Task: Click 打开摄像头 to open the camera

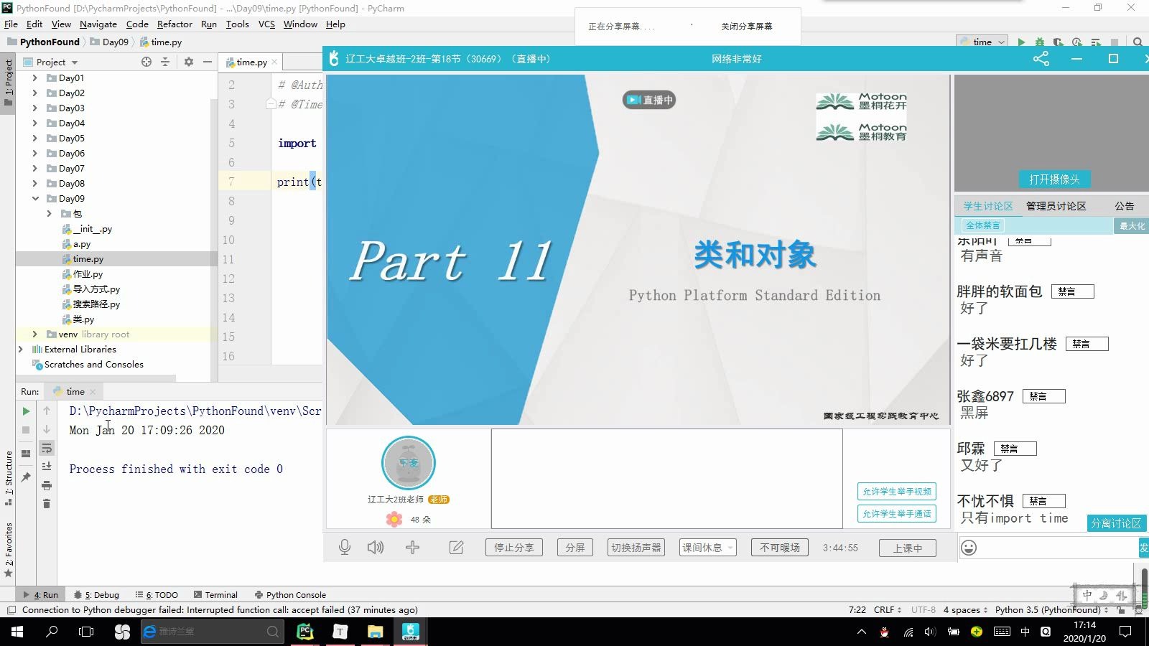Action: [x=1054, y=179]
